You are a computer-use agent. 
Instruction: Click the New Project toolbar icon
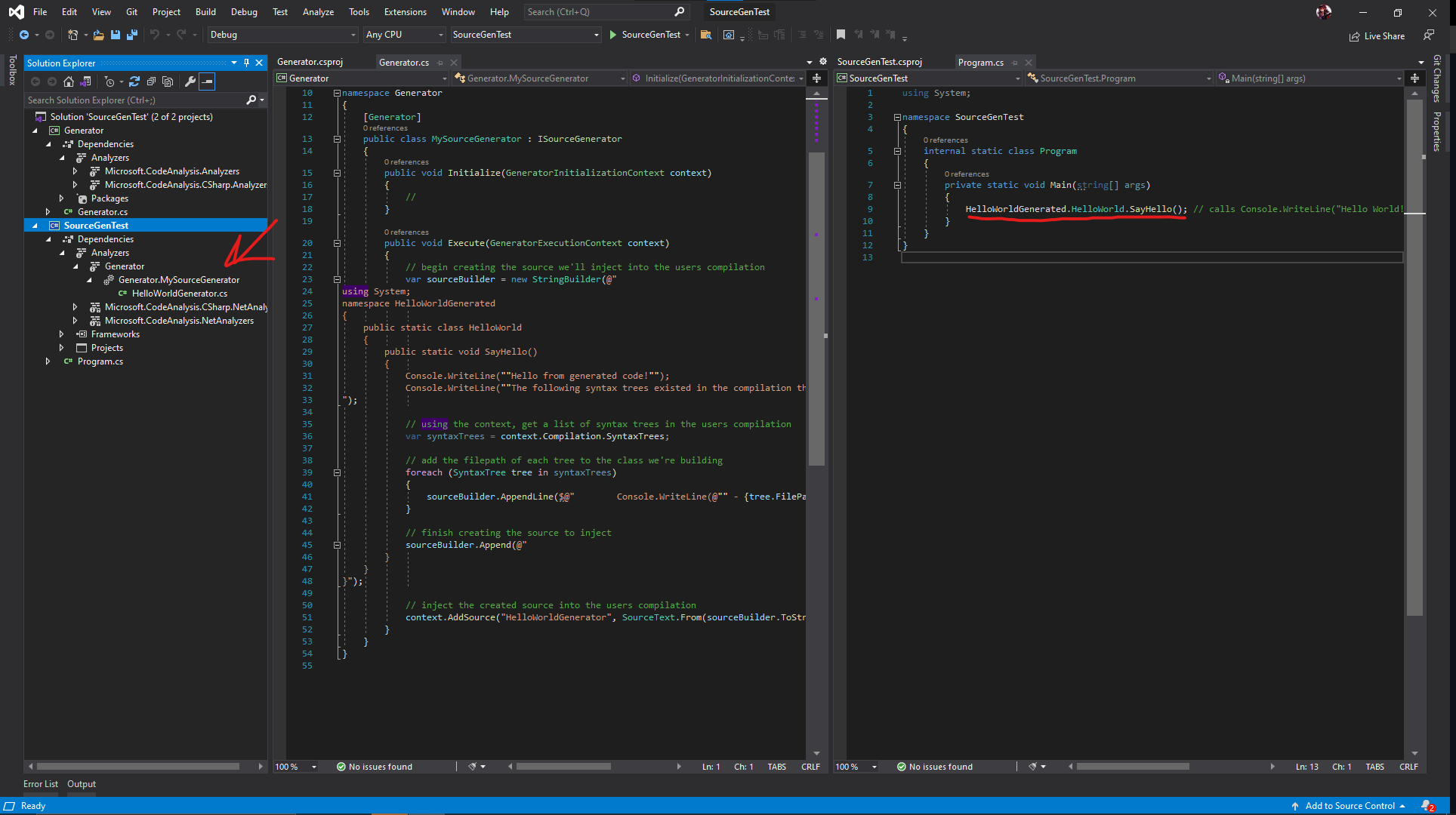click(x=73, y=35)
